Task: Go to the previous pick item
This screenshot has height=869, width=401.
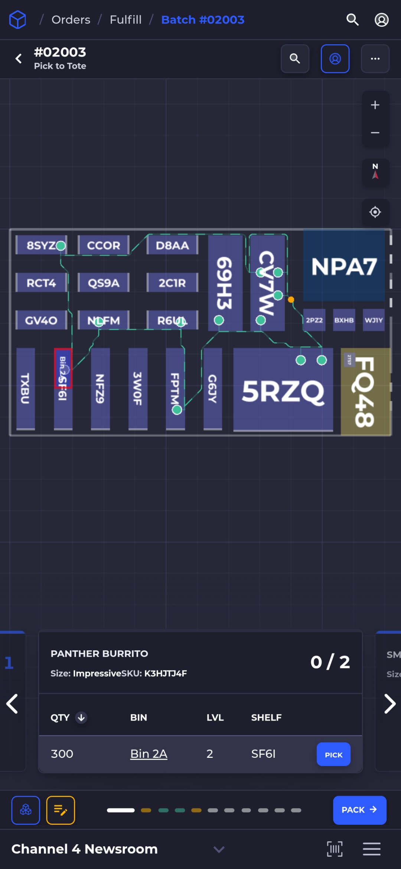Action: (x=12, y=704)
